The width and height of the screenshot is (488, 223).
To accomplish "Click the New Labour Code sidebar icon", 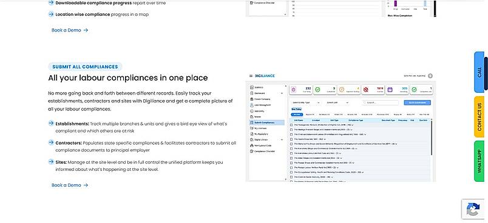I will click(252, 145).
